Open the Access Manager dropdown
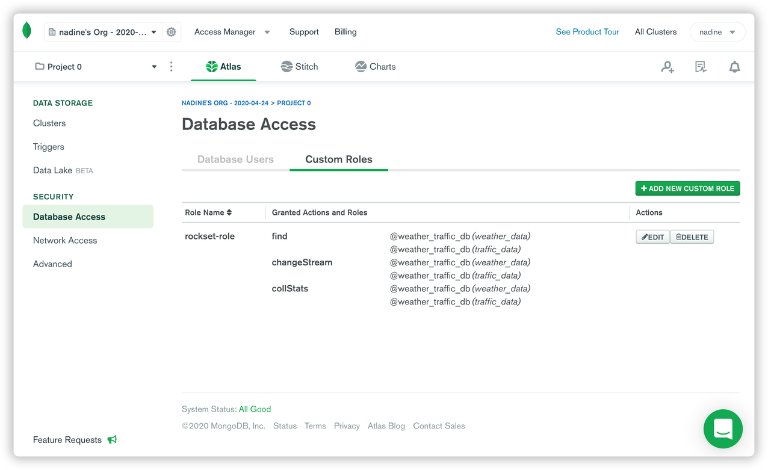Viewport: 768px width, 470px height. click(232, 32)
